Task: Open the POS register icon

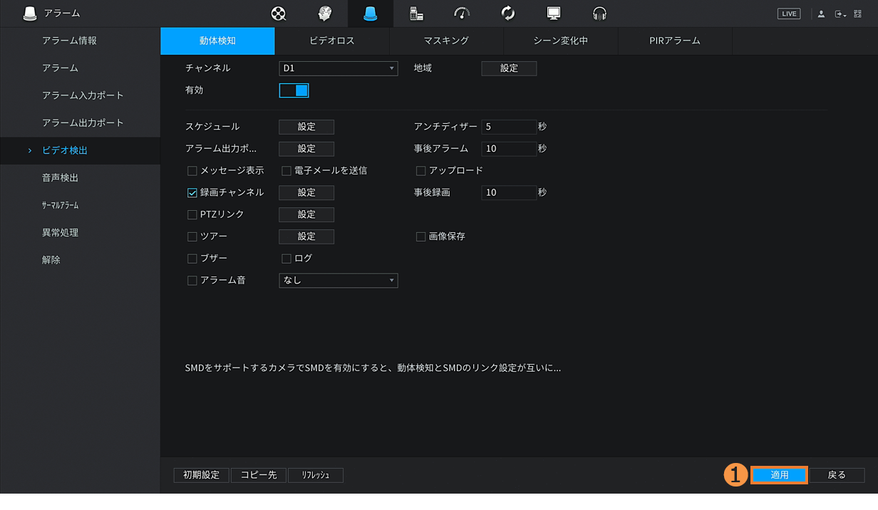Action: tap(416, 14)
